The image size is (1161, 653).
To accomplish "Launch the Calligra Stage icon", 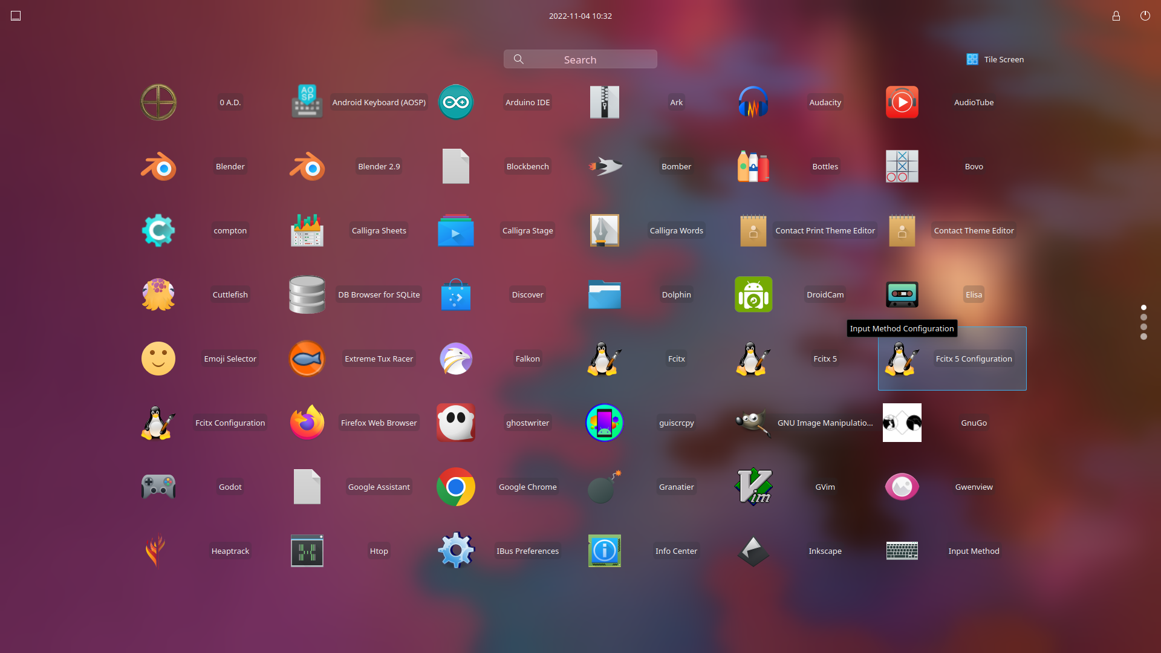I will [x=456, y=230].
